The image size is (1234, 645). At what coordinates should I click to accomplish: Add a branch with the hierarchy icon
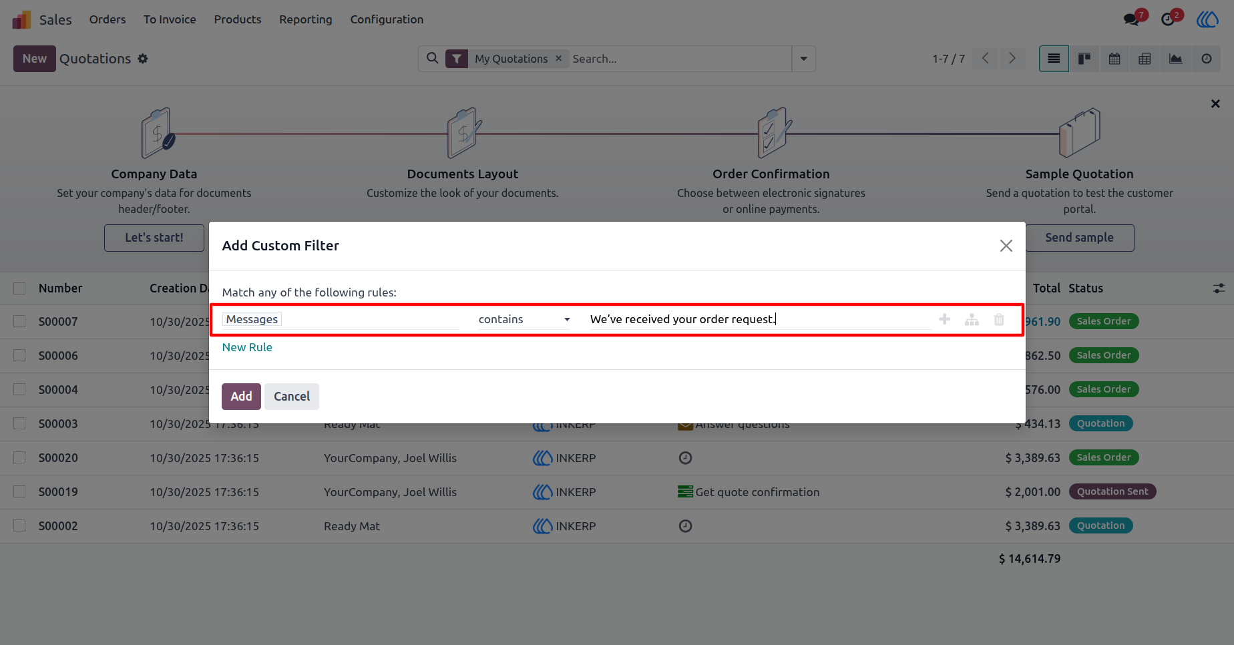pyautogui.click(x=972, y=319)
